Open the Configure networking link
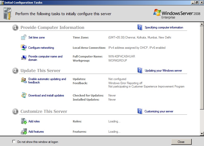This screenshot has width=204, height=146. click(41, 48)
